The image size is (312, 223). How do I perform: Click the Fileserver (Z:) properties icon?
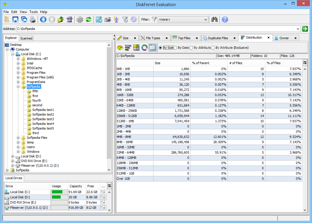tap(103, 208)
